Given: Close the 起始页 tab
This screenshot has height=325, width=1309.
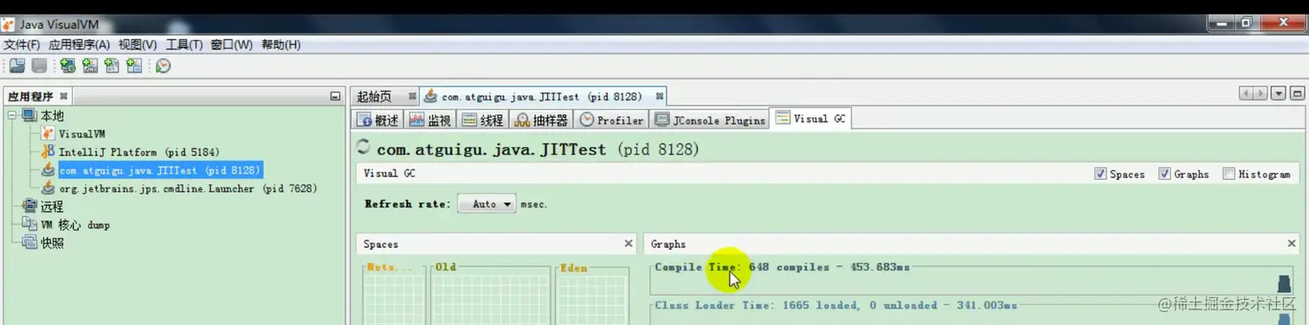Looking at the screenshot, I should coord(412,97).
